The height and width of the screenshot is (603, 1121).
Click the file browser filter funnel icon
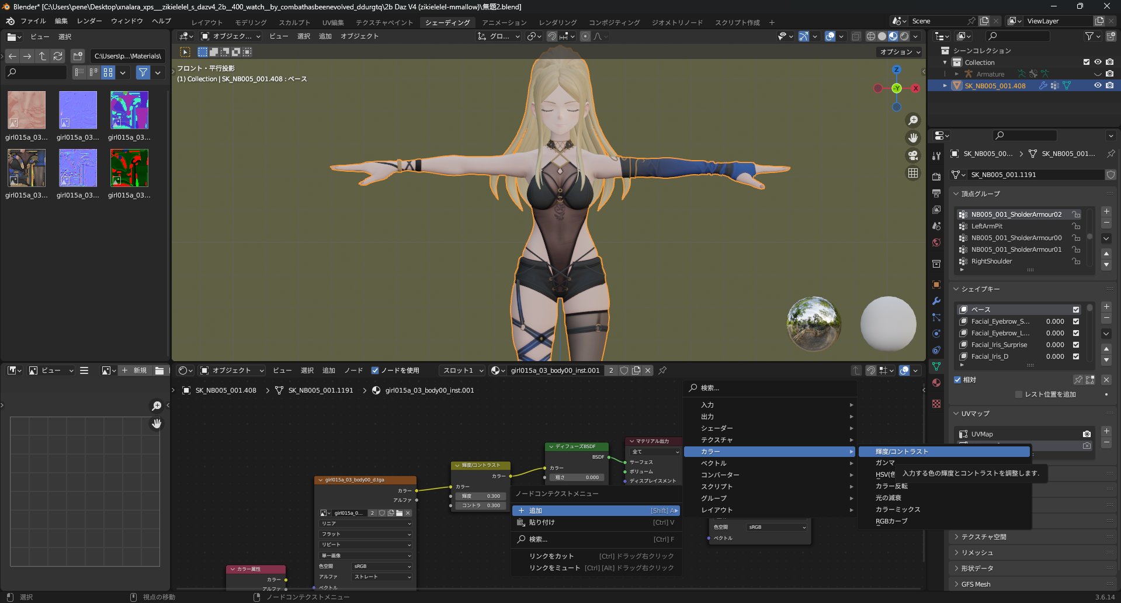point(143,72)
